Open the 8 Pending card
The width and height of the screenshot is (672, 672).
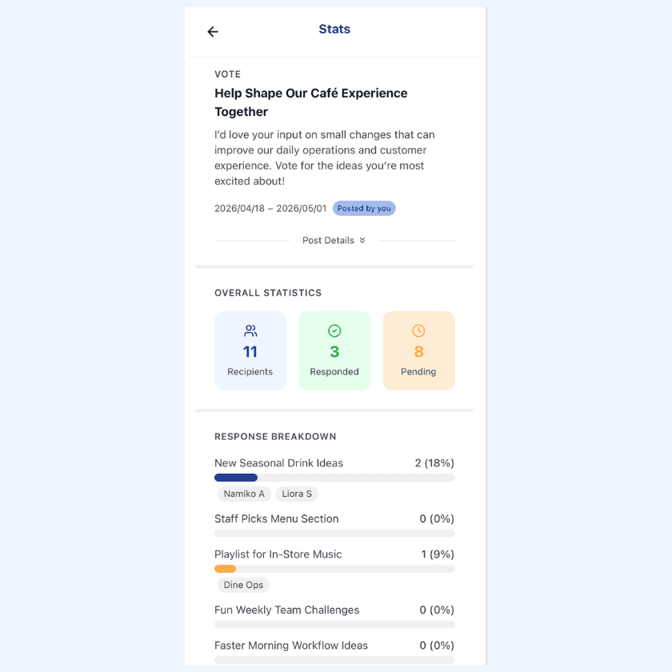[x=418, y=350]
